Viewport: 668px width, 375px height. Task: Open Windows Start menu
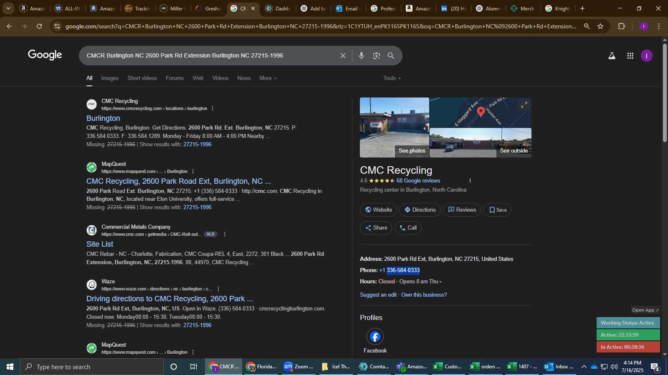10,367
